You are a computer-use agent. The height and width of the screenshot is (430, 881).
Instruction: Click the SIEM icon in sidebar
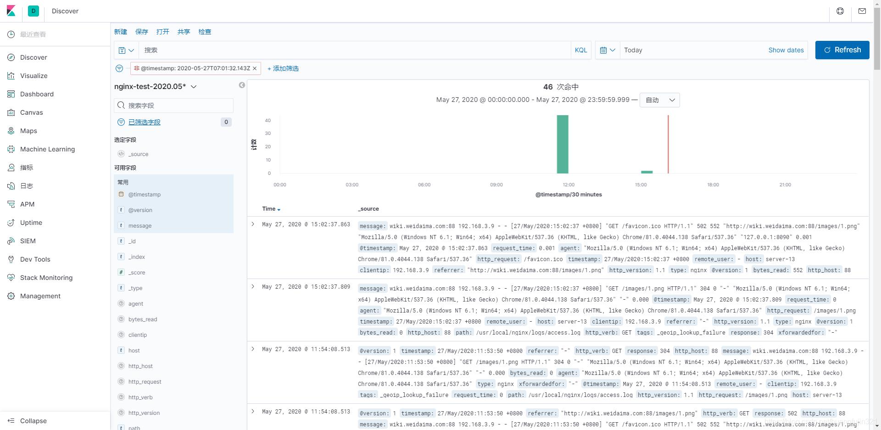11,241
